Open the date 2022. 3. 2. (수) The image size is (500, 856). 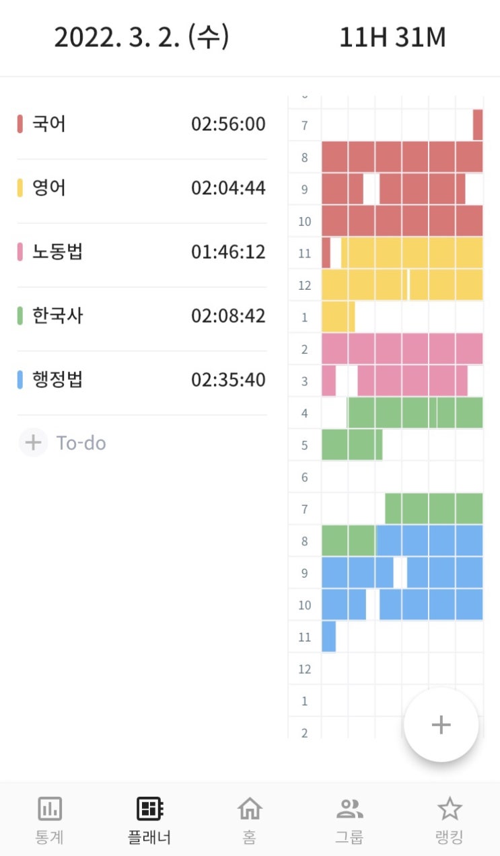(x=141, y=38)
